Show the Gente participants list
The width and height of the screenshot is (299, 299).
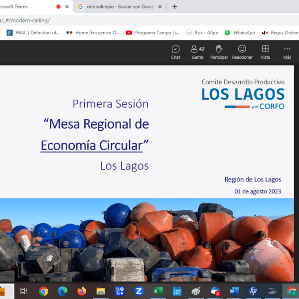197,52
